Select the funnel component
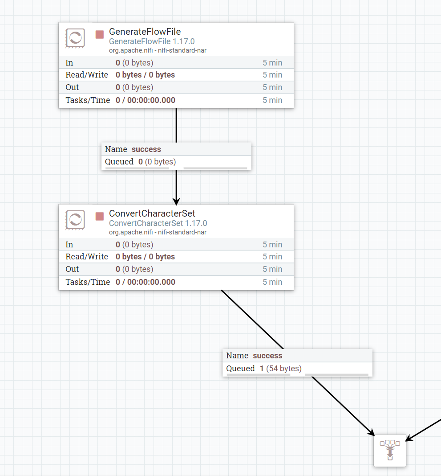Image resolution: width=441 pixels, height=476 pixels. point(390,450)
